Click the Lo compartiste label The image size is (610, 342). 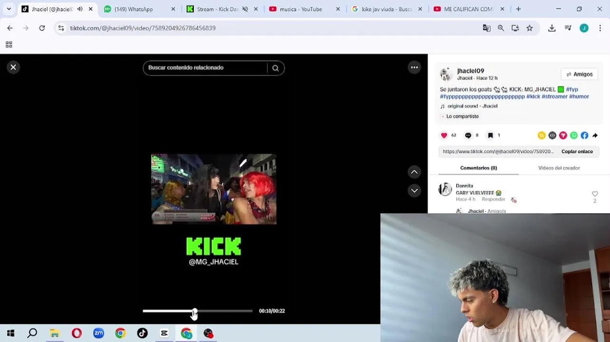462,116
